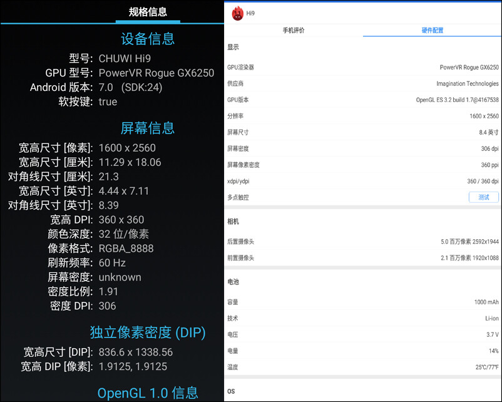Select screen size value 8.4 英寸

(489, 132)
